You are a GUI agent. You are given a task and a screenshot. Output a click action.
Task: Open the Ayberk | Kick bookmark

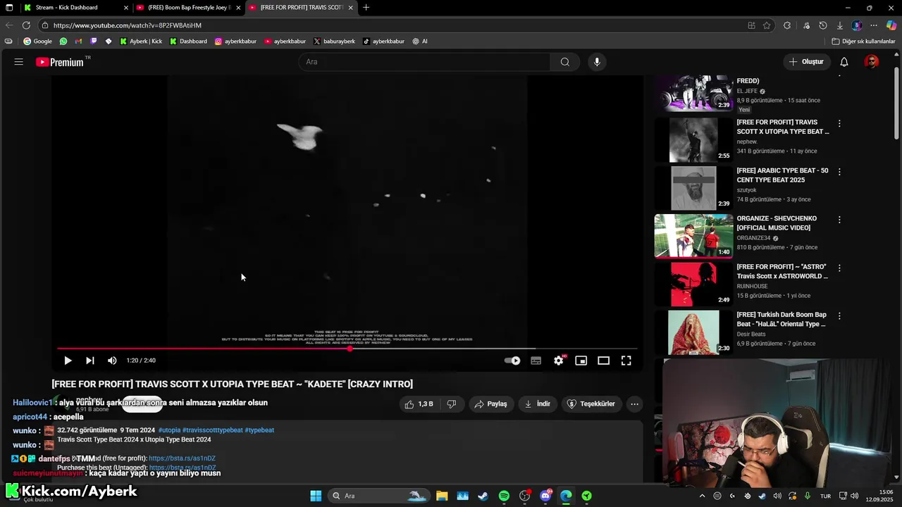(x=141, y=42)
